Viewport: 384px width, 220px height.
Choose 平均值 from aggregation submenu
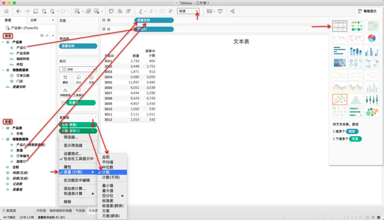coord(107,162)
